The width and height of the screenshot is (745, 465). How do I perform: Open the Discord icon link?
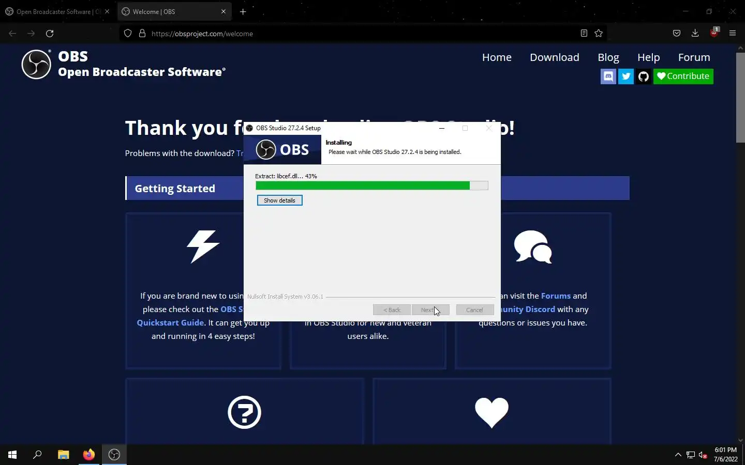click(x=608, y=76)
